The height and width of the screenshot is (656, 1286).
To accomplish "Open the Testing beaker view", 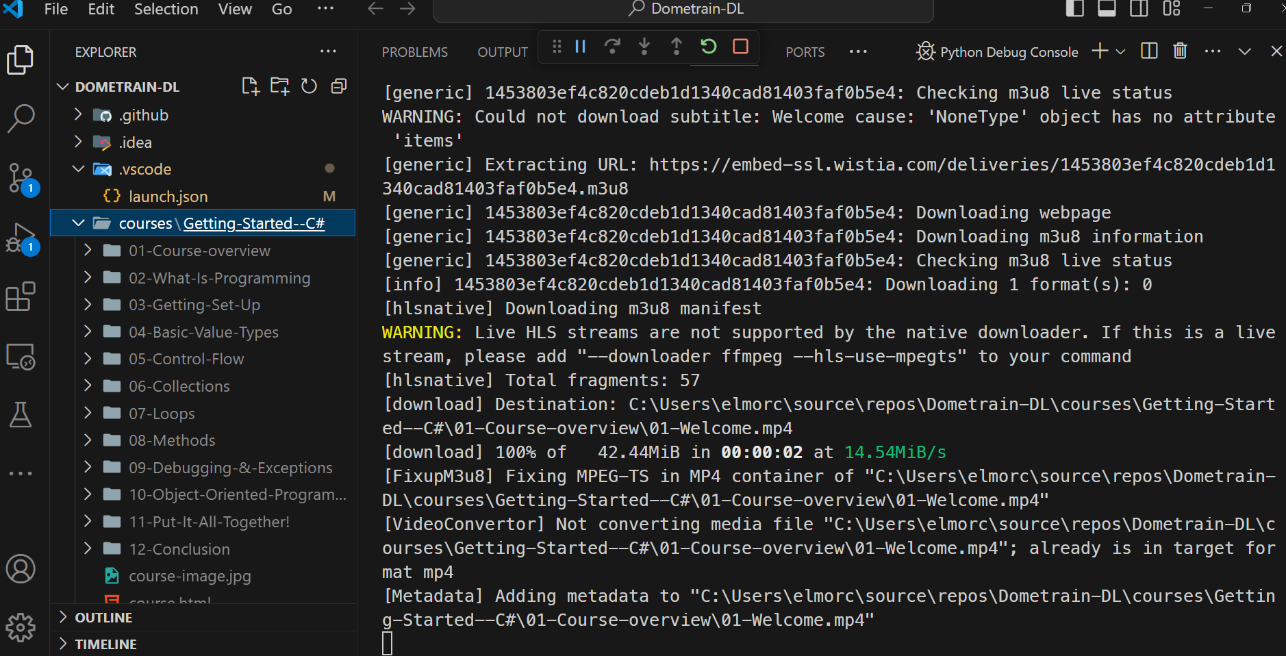I will coord(21,415).
